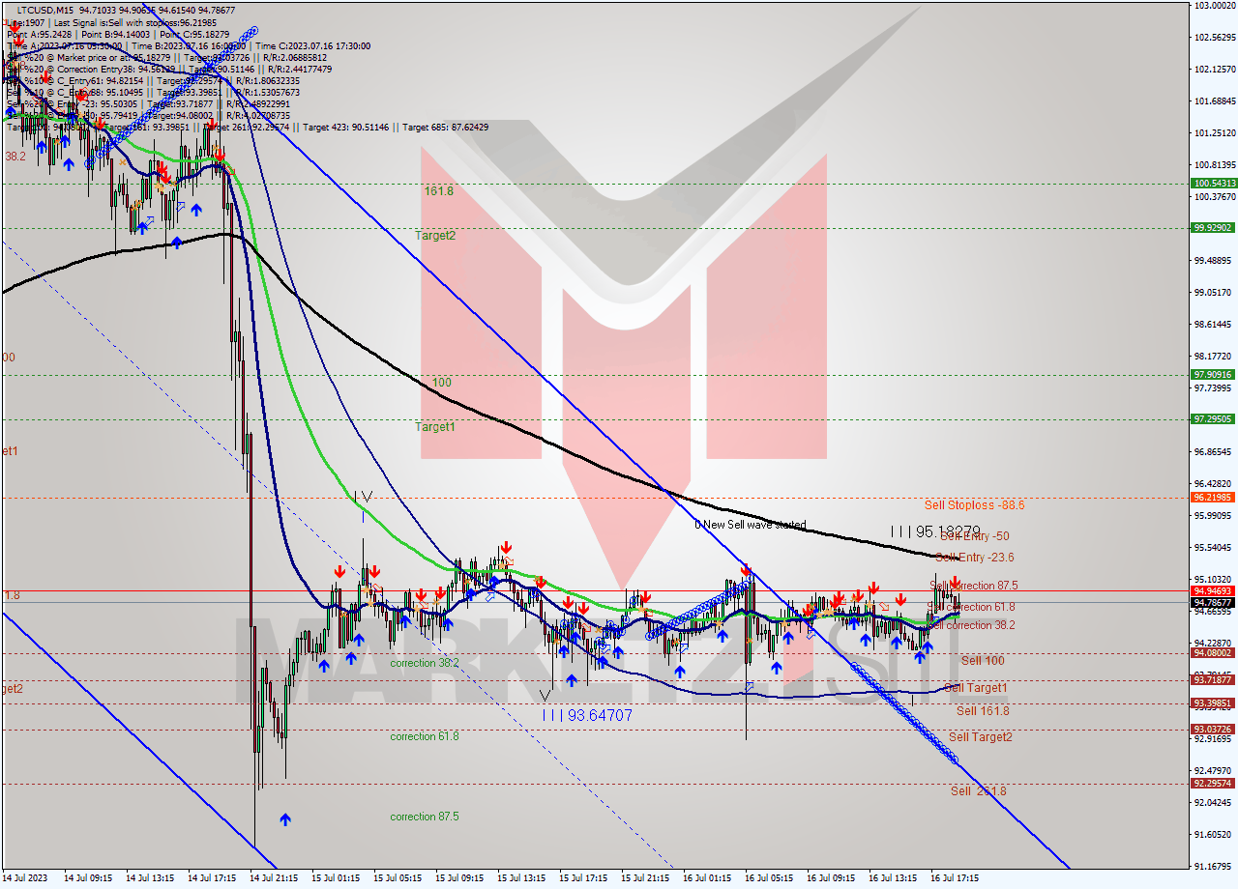Click the 'Sell correction 38.2' label

pyautogui.click(x=971, y=625)
